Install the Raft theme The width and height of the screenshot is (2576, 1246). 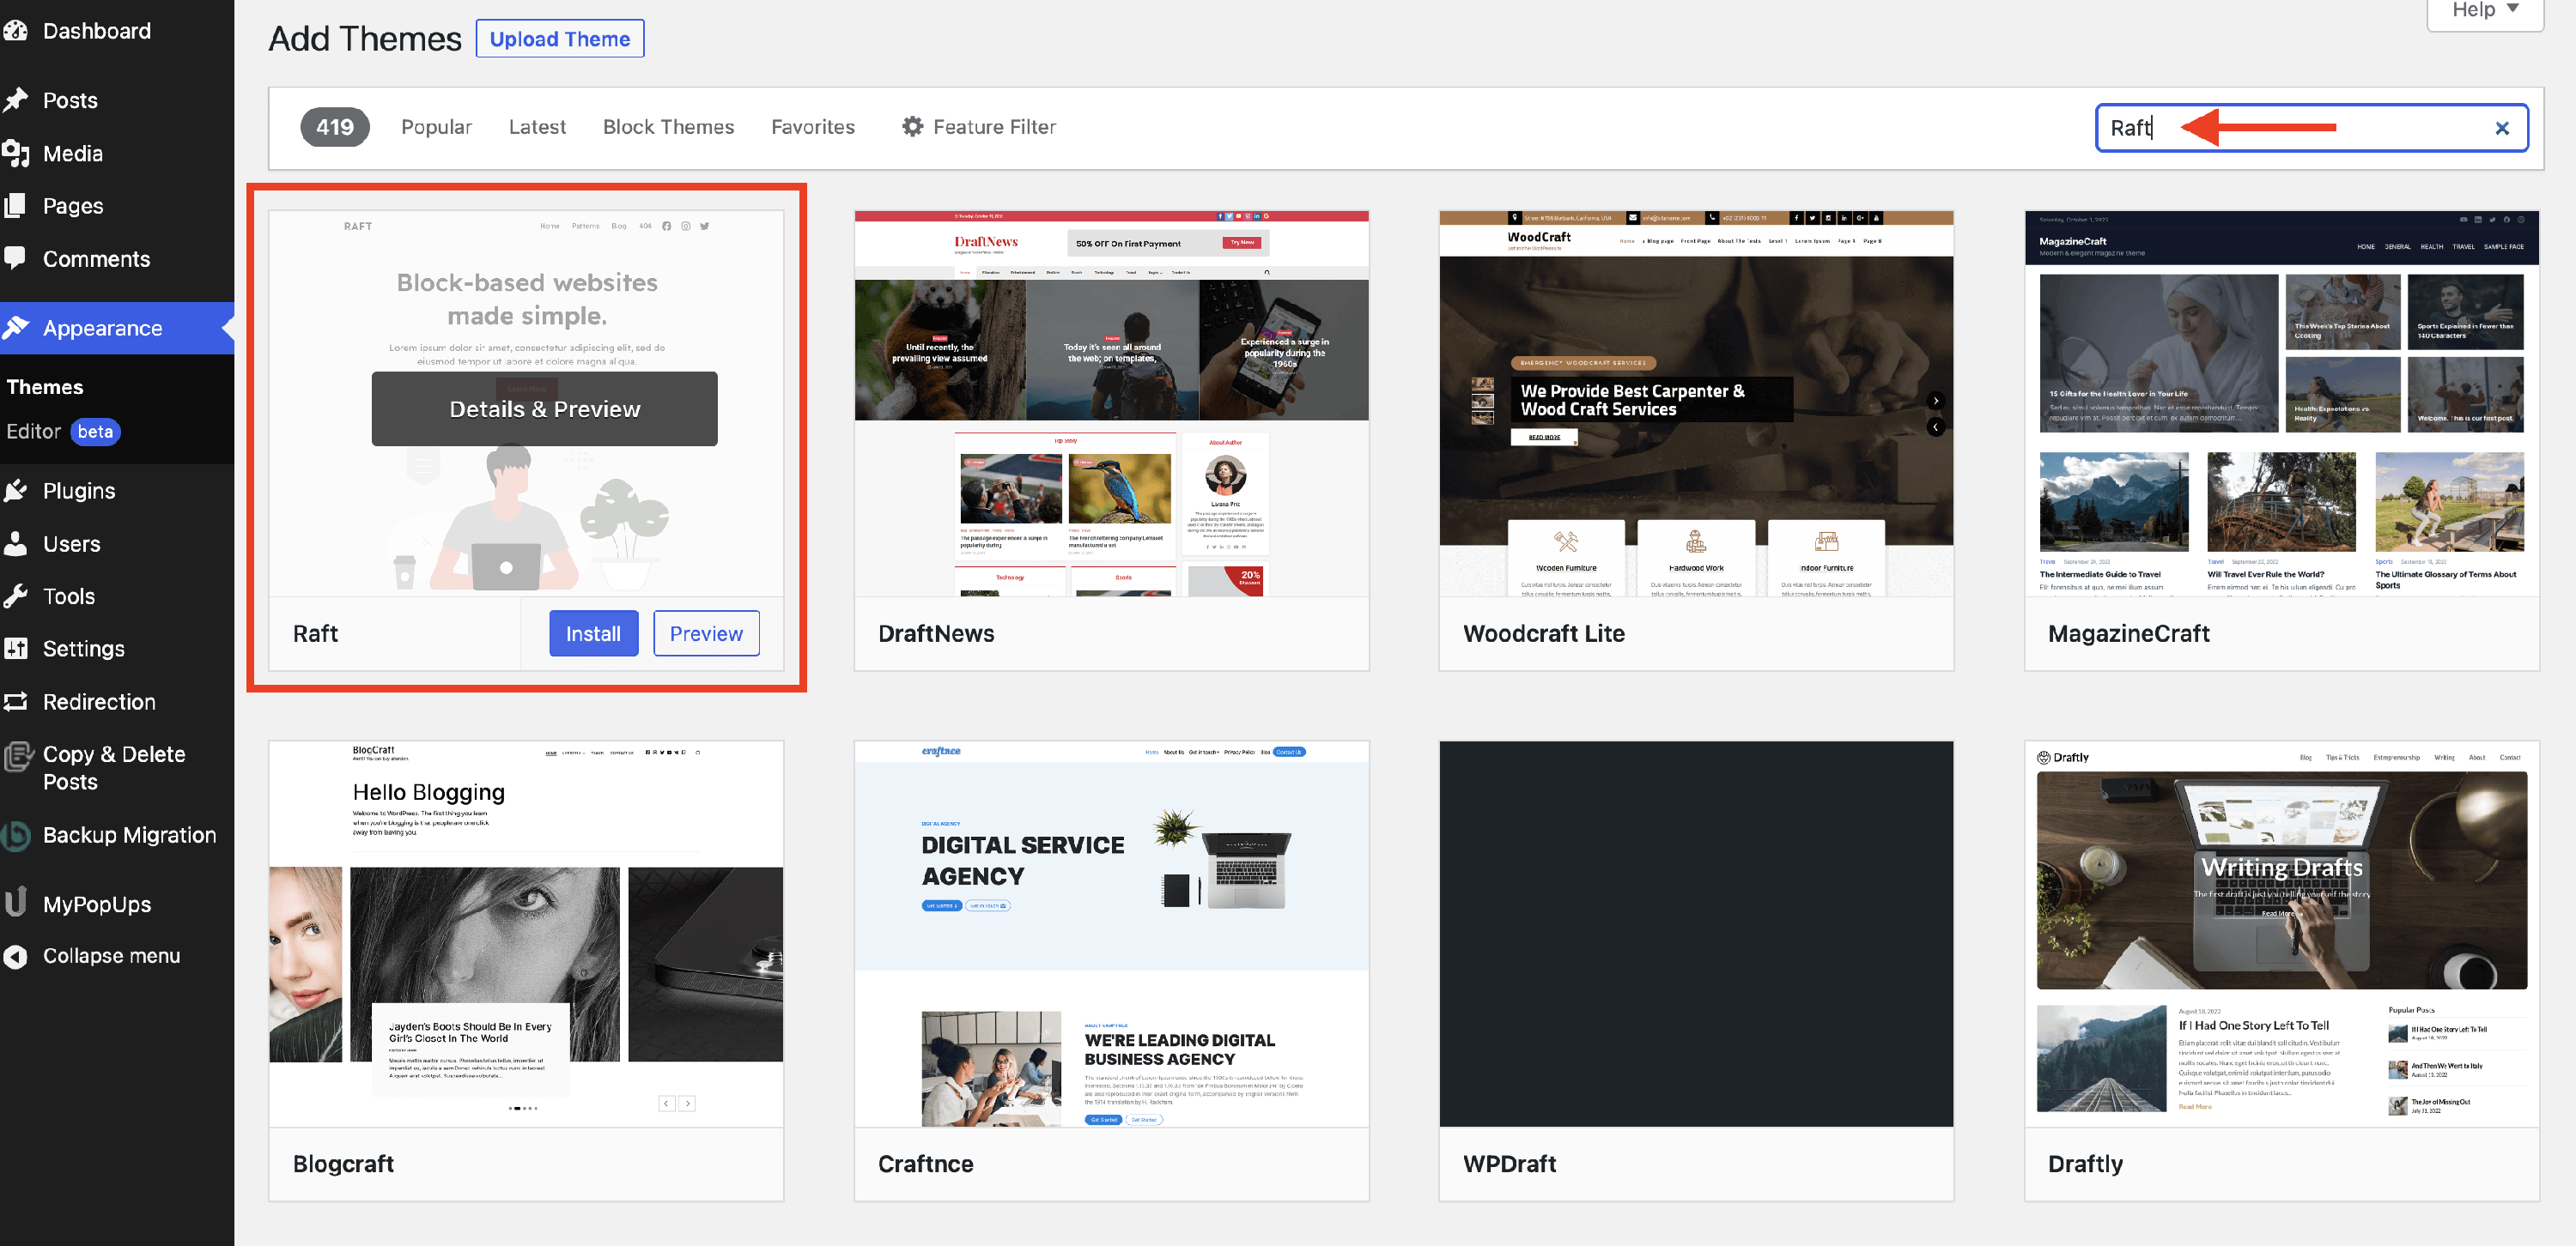tap(593, 633)
